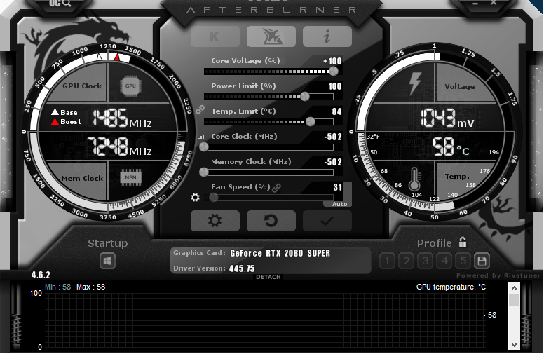Click the Power Limit slider handle

click(x=305, y=97)
